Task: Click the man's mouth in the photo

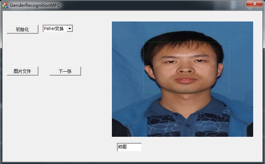Action: tap(185, 80)
